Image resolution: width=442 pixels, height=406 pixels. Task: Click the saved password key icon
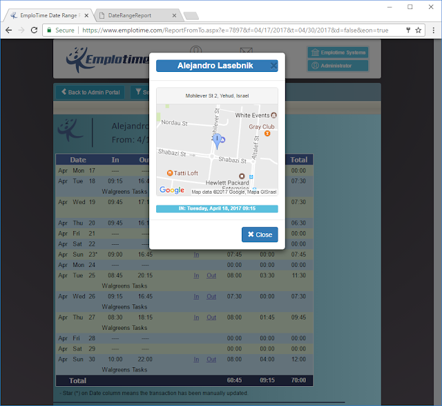coord(408,30)
